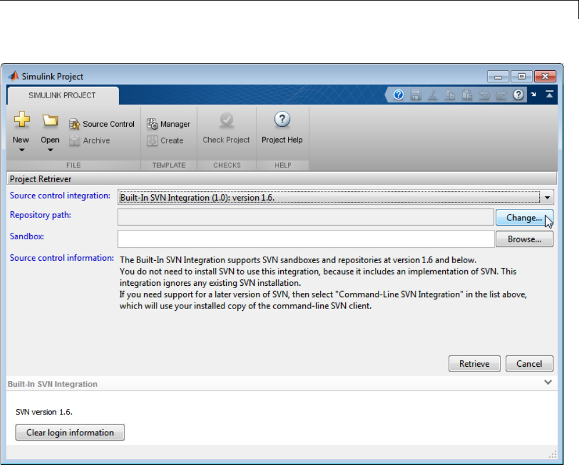Image resolution: width=579 pixels, height=465 pixels.
Task: Minimize the Simulink Project window
Action: [x=498, y=76]
